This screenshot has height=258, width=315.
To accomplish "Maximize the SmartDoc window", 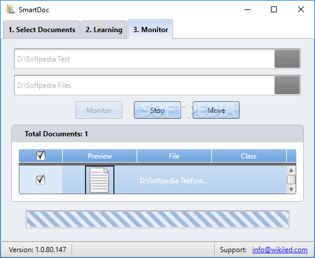I will (x=274, y=9).
